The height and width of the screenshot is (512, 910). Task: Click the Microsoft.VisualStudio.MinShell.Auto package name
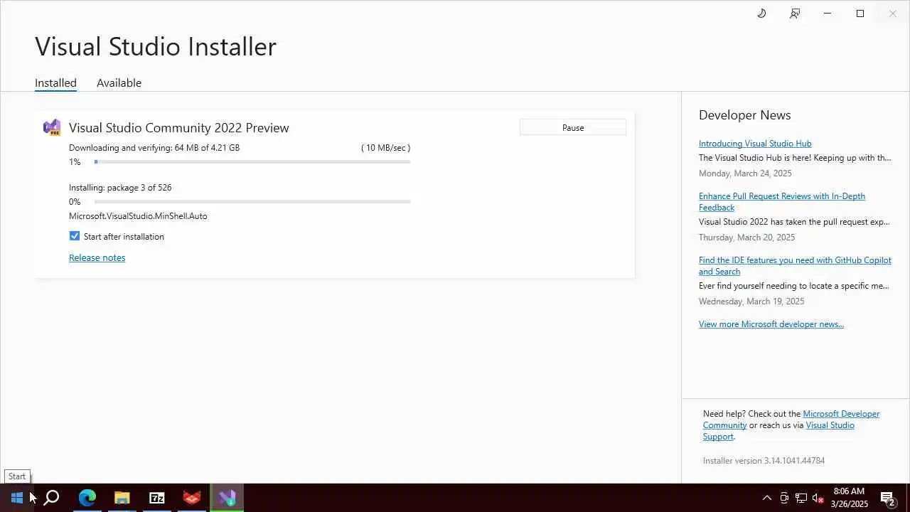pos(138,216)
